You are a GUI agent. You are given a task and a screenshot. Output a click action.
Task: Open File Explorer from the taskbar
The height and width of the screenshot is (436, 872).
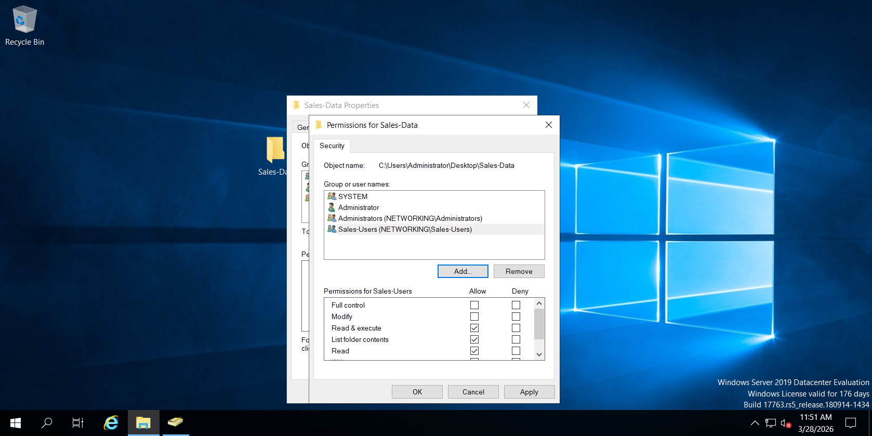coord(143,423)
